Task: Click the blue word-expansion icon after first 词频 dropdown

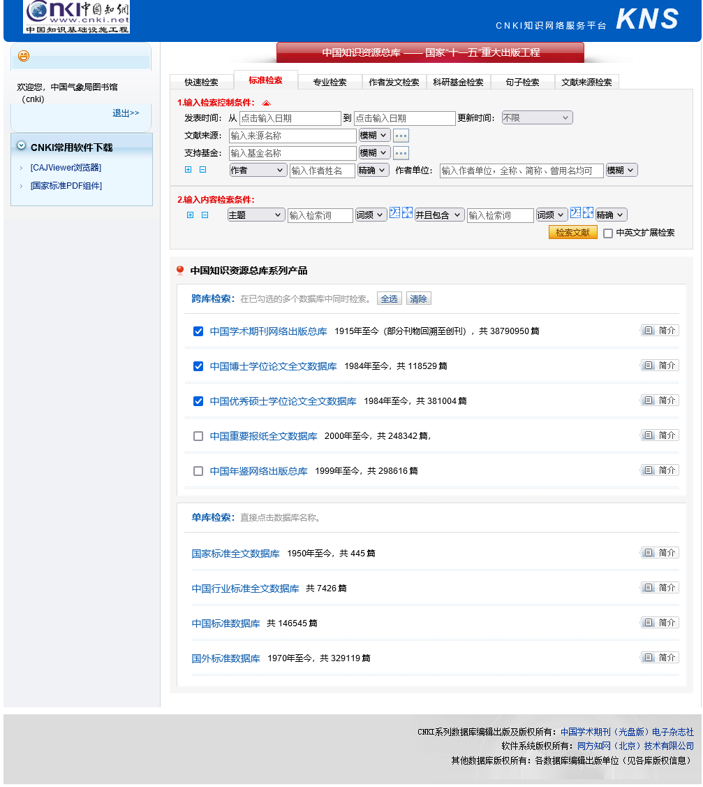Action: point(394,214)
